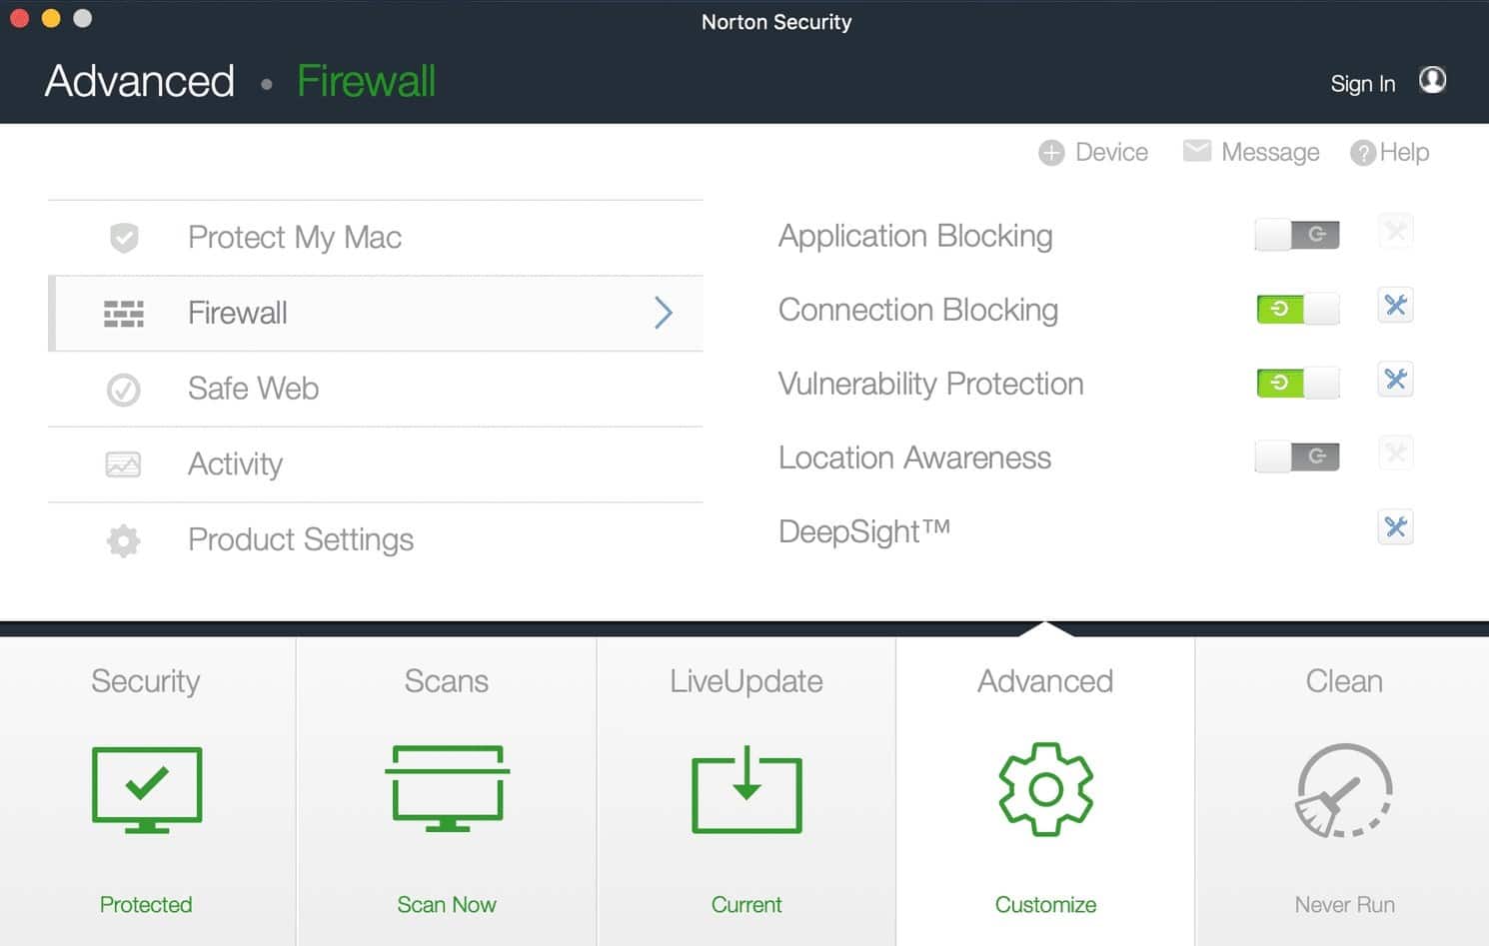Image resolution: width=1489 pixels, height=946 pixels.
Task: Open Vulnerability Protection settings wrench icon
Action: 1395,380
